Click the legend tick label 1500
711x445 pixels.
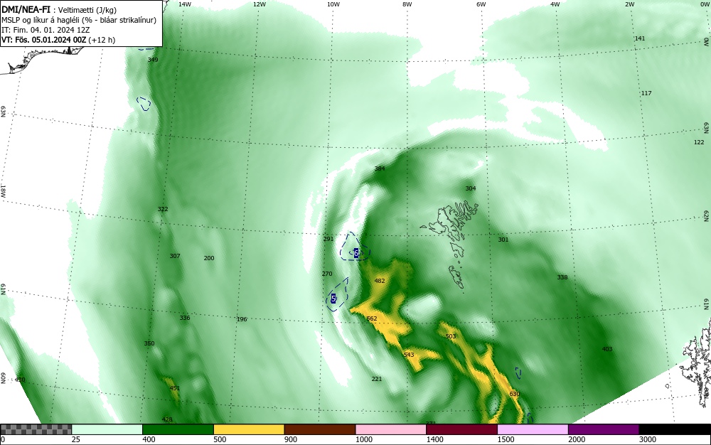point(506,439)
